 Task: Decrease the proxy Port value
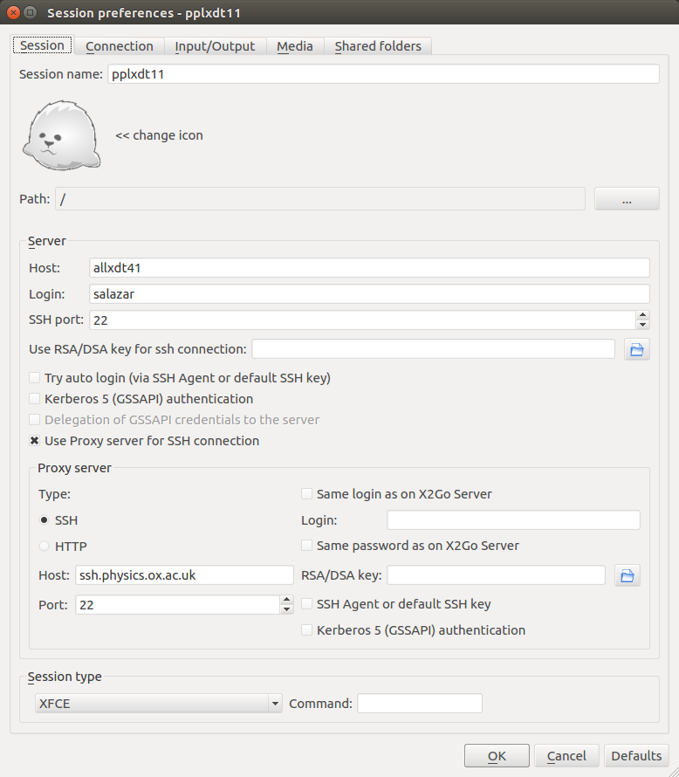(x=286, y=609)
